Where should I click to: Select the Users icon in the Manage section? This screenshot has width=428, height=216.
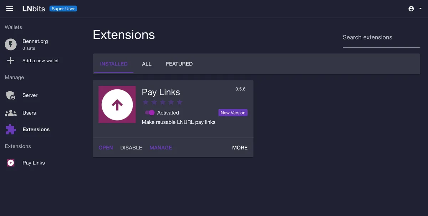coord(11,113)
